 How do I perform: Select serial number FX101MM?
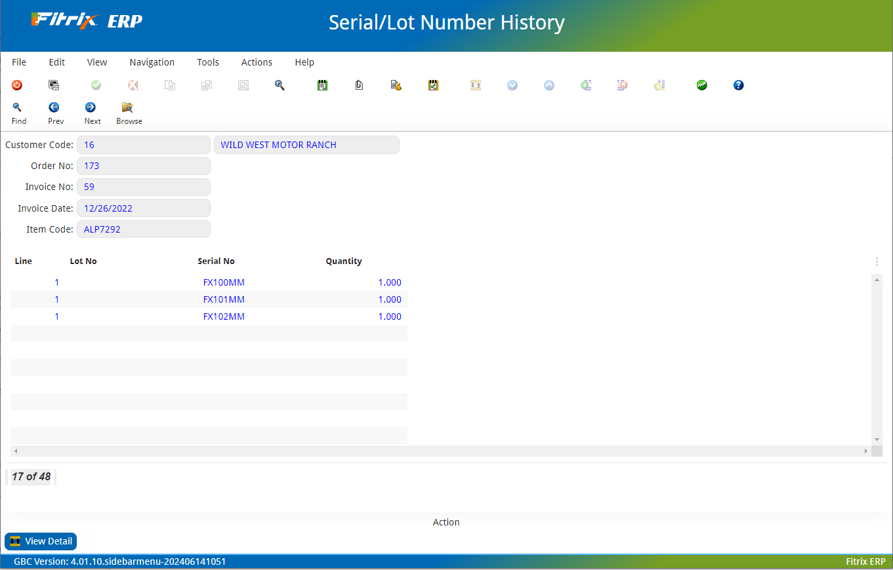tap(224, 299)
